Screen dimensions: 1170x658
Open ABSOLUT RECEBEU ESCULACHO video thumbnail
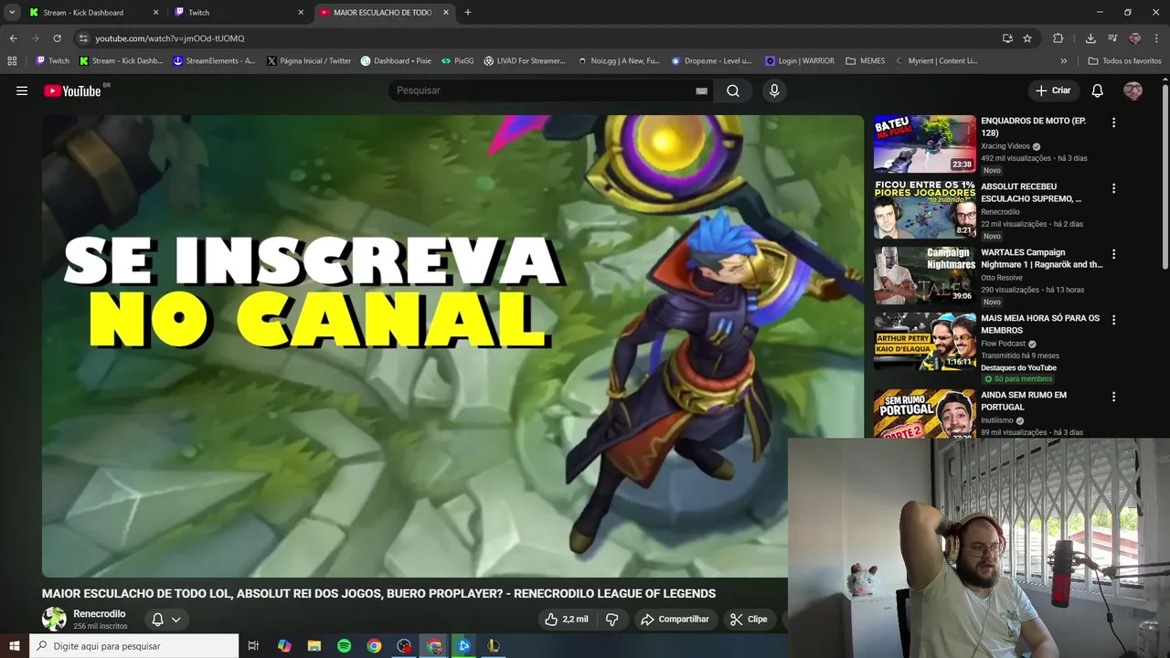(925, 209)
